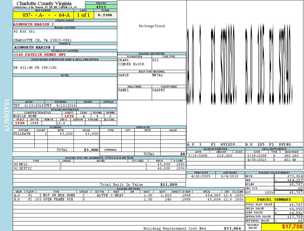Click the red taxable value $17,758
This screenshot has width=304, height=231.
[292, 227]
